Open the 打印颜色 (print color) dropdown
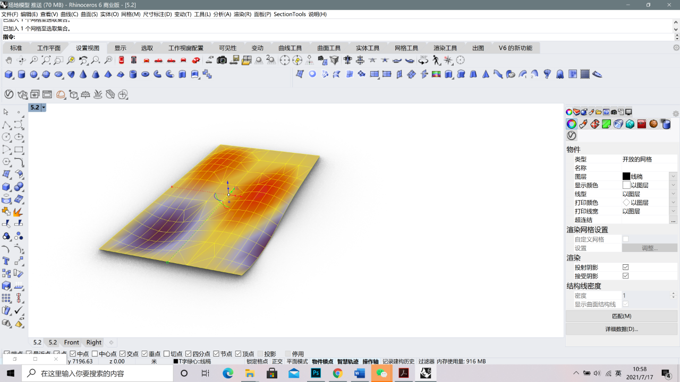 673,202
